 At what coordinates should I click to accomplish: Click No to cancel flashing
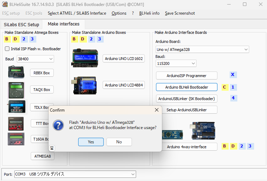119,142
